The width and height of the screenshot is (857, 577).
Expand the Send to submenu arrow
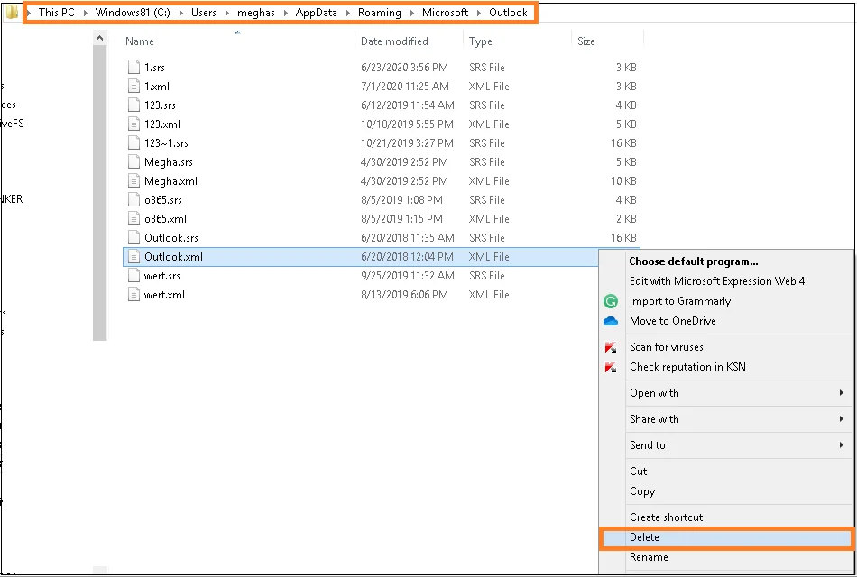(841, 445)
